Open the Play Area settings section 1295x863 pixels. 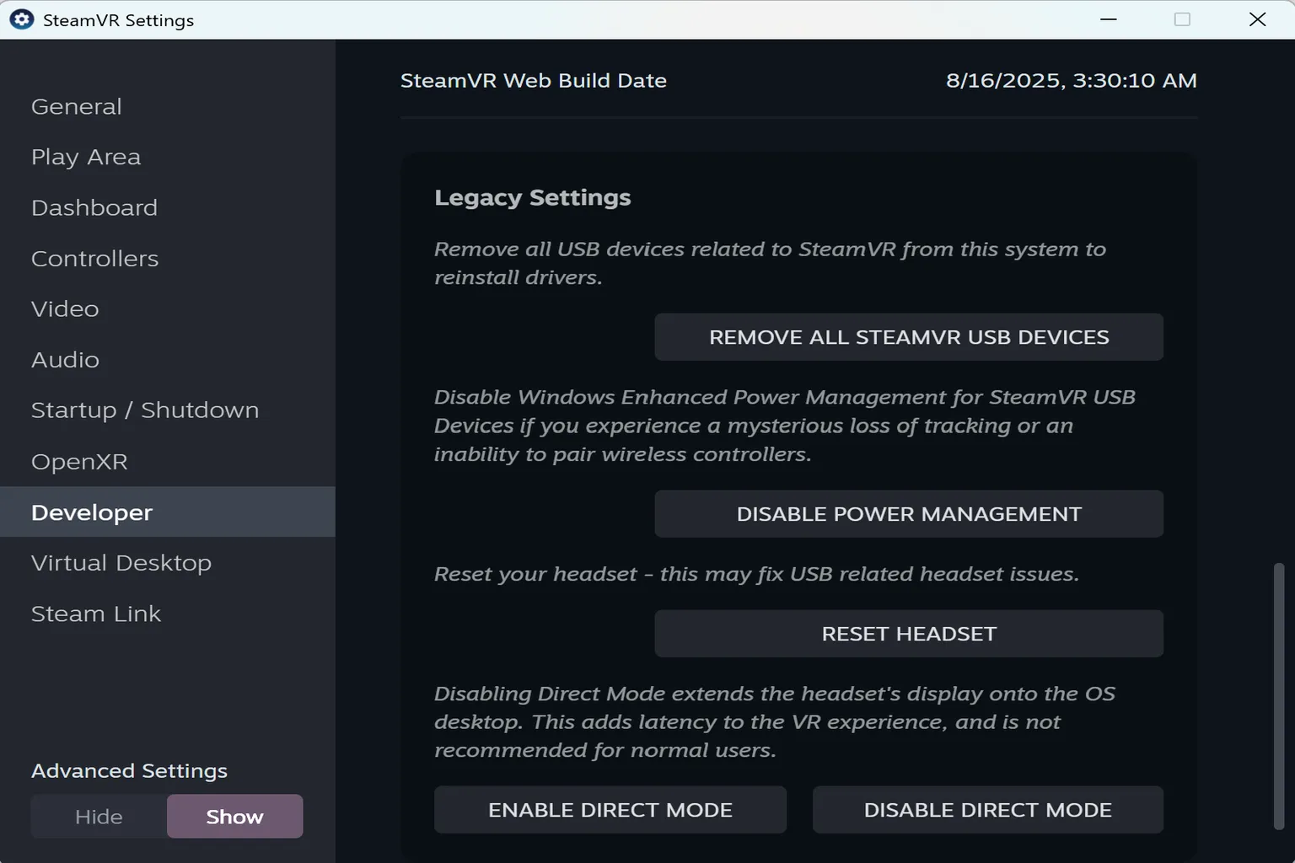tap(85, 157)
